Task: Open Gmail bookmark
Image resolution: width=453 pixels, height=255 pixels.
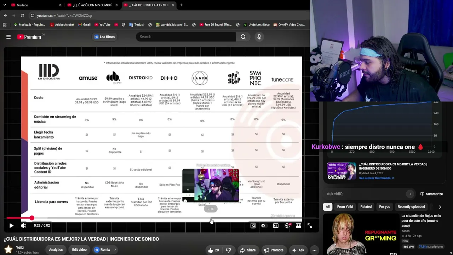Action: click(x=84, y=25)
